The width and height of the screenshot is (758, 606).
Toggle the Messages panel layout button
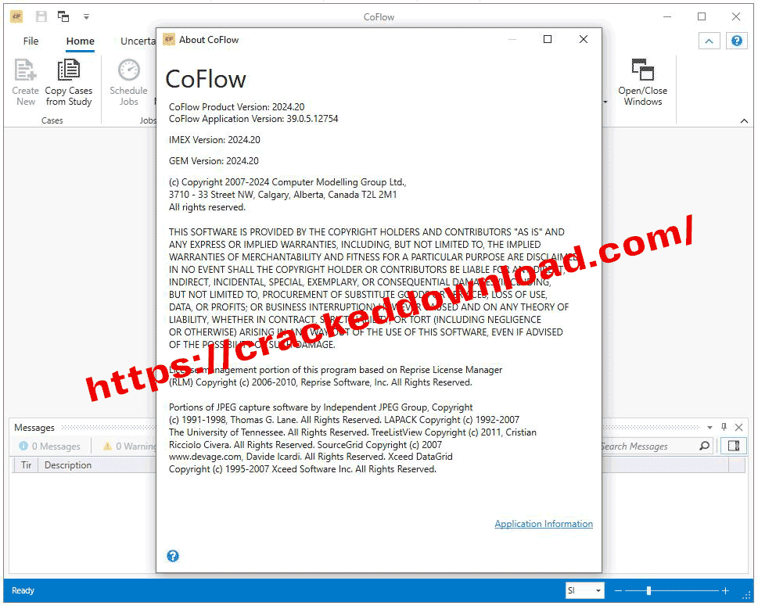(x=733, y=446)
